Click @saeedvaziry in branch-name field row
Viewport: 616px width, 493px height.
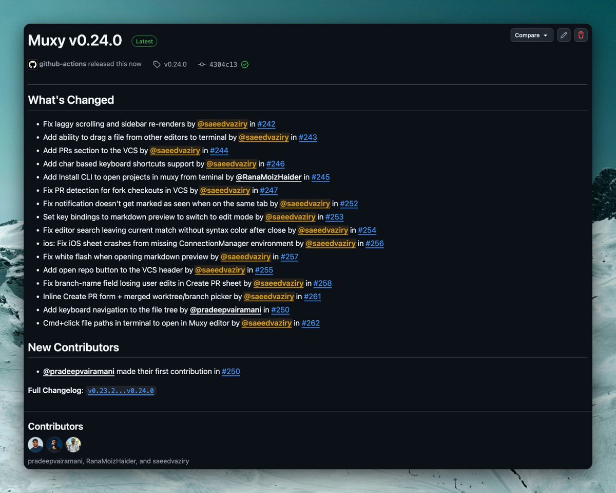(279, 283)
